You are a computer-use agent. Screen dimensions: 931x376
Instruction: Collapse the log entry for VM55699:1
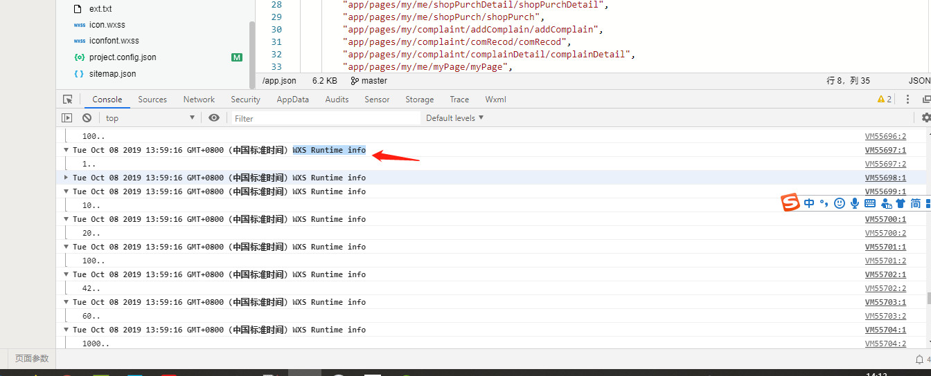tap(66, 191)
